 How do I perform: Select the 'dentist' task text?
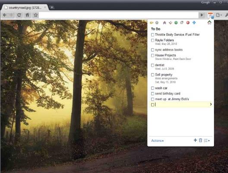point(160,65)
